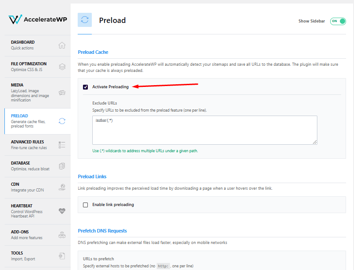Click the Media images icon

pos(62,93)
